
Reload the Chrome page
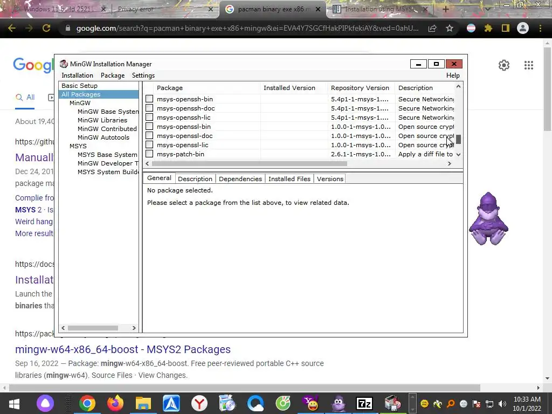click(x=46, y=28)
